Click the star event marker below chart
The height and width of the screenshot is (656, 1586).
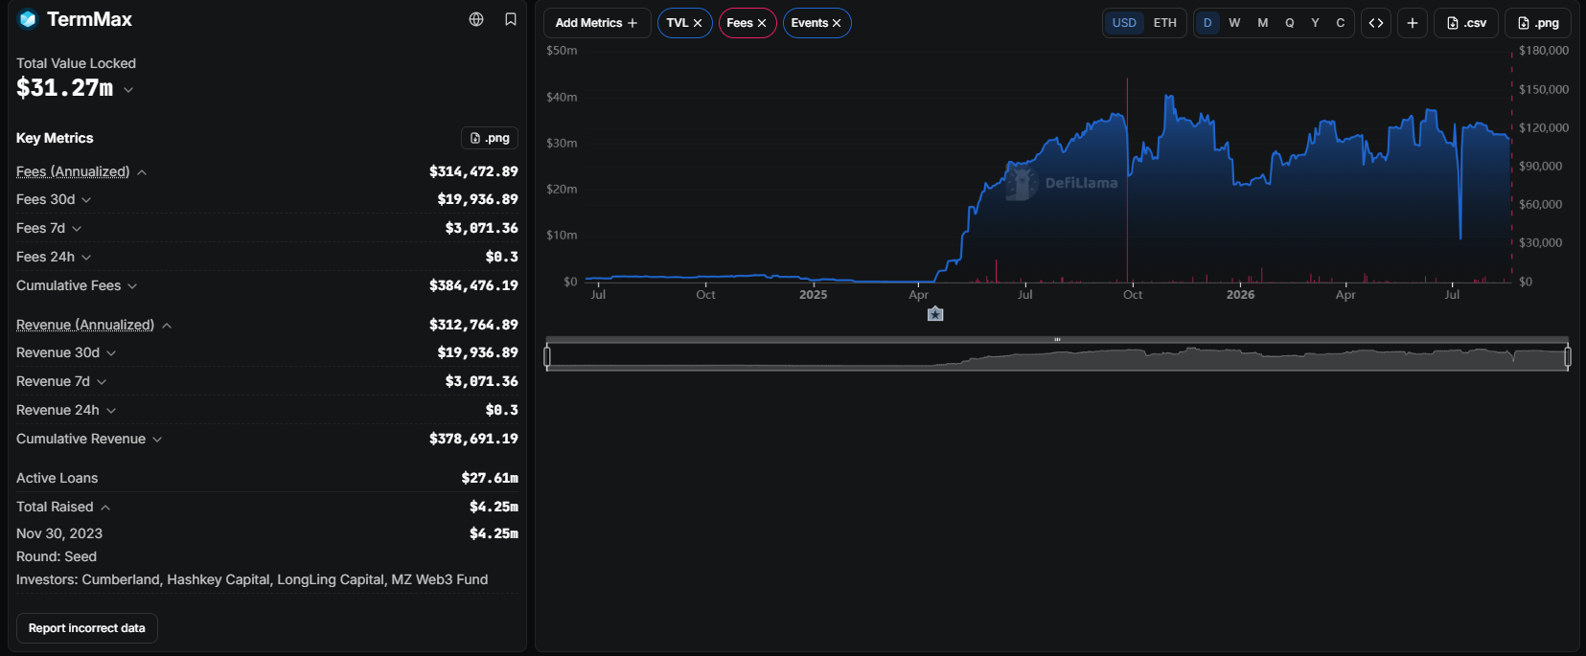pos(935,314)
